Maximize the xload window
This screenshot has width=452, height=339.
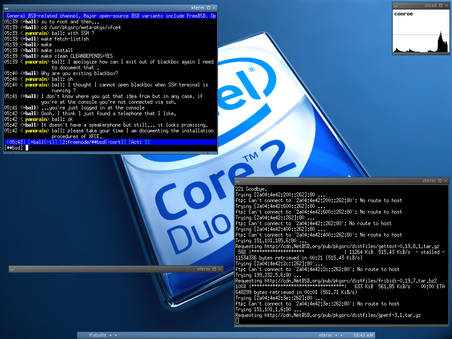click(x=441, y=5)
